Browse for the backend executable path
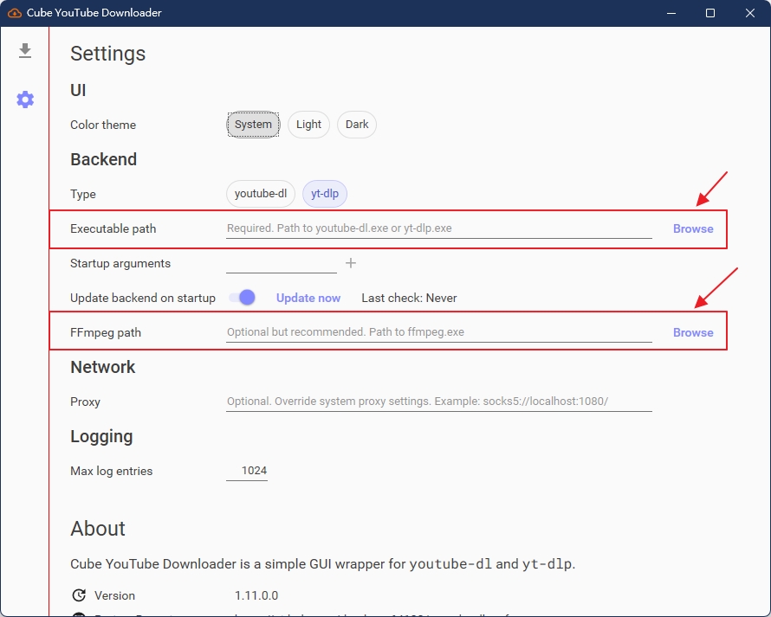Viewport: 771px width, 617px height. (693, 229)
